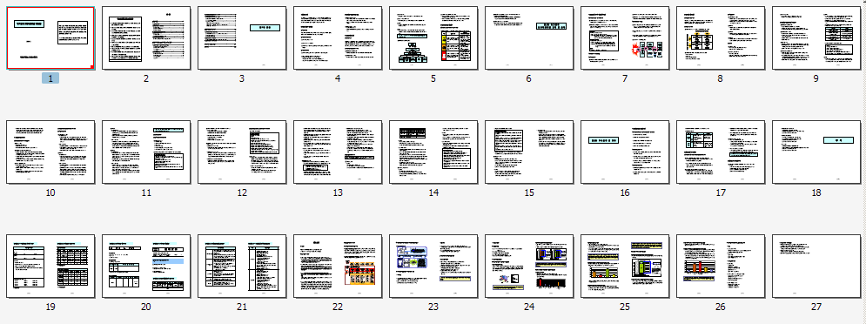Click the page number label 19
This screenshot has width=866, height=324.
pyautogui.click(x=50, y=307)
